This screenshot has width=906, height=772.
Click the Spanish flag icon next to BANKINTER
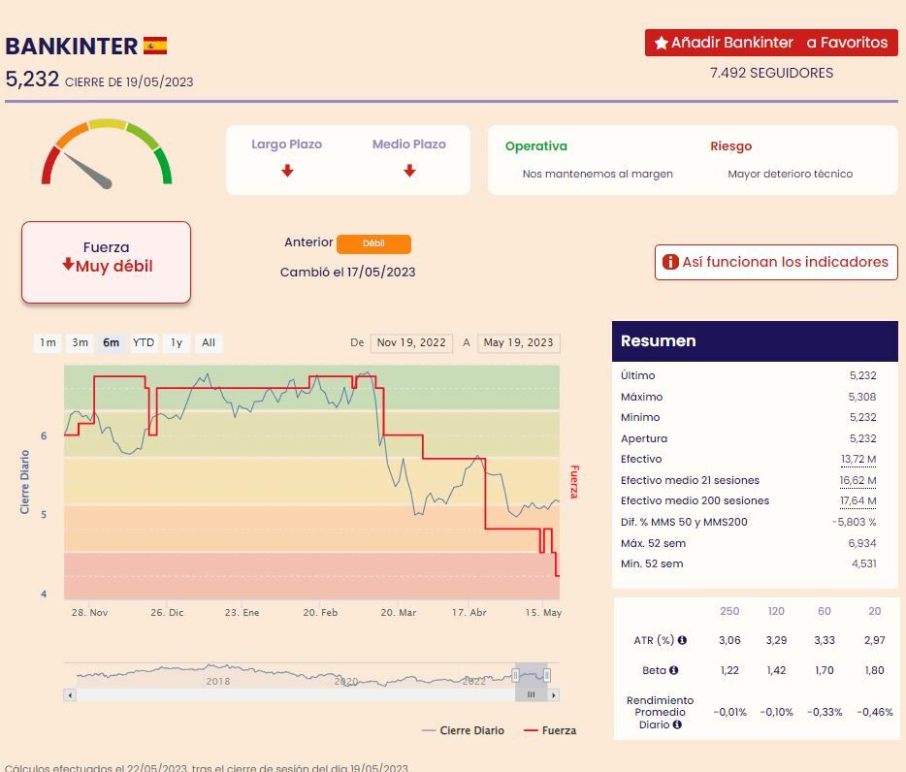click(155, 46)
